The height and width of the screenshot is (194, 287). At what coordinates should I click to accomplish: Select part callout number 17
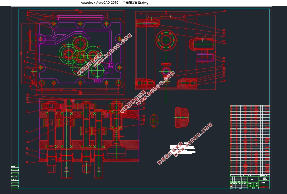click(x=27, y=153)
